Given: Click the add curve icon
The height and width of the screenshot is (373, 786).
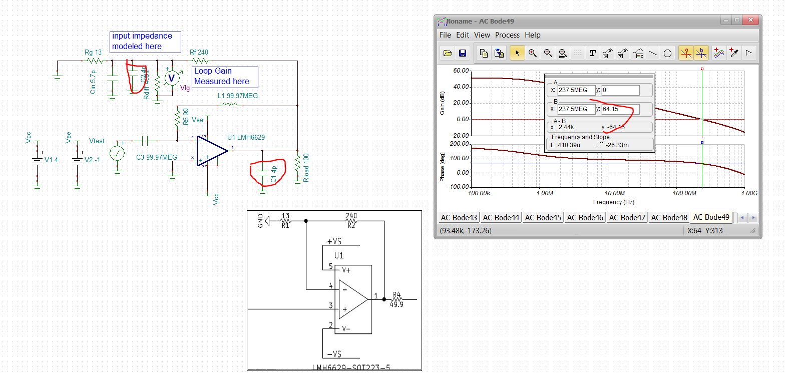Looking at the screenshot, I should [x=719, y=53].
